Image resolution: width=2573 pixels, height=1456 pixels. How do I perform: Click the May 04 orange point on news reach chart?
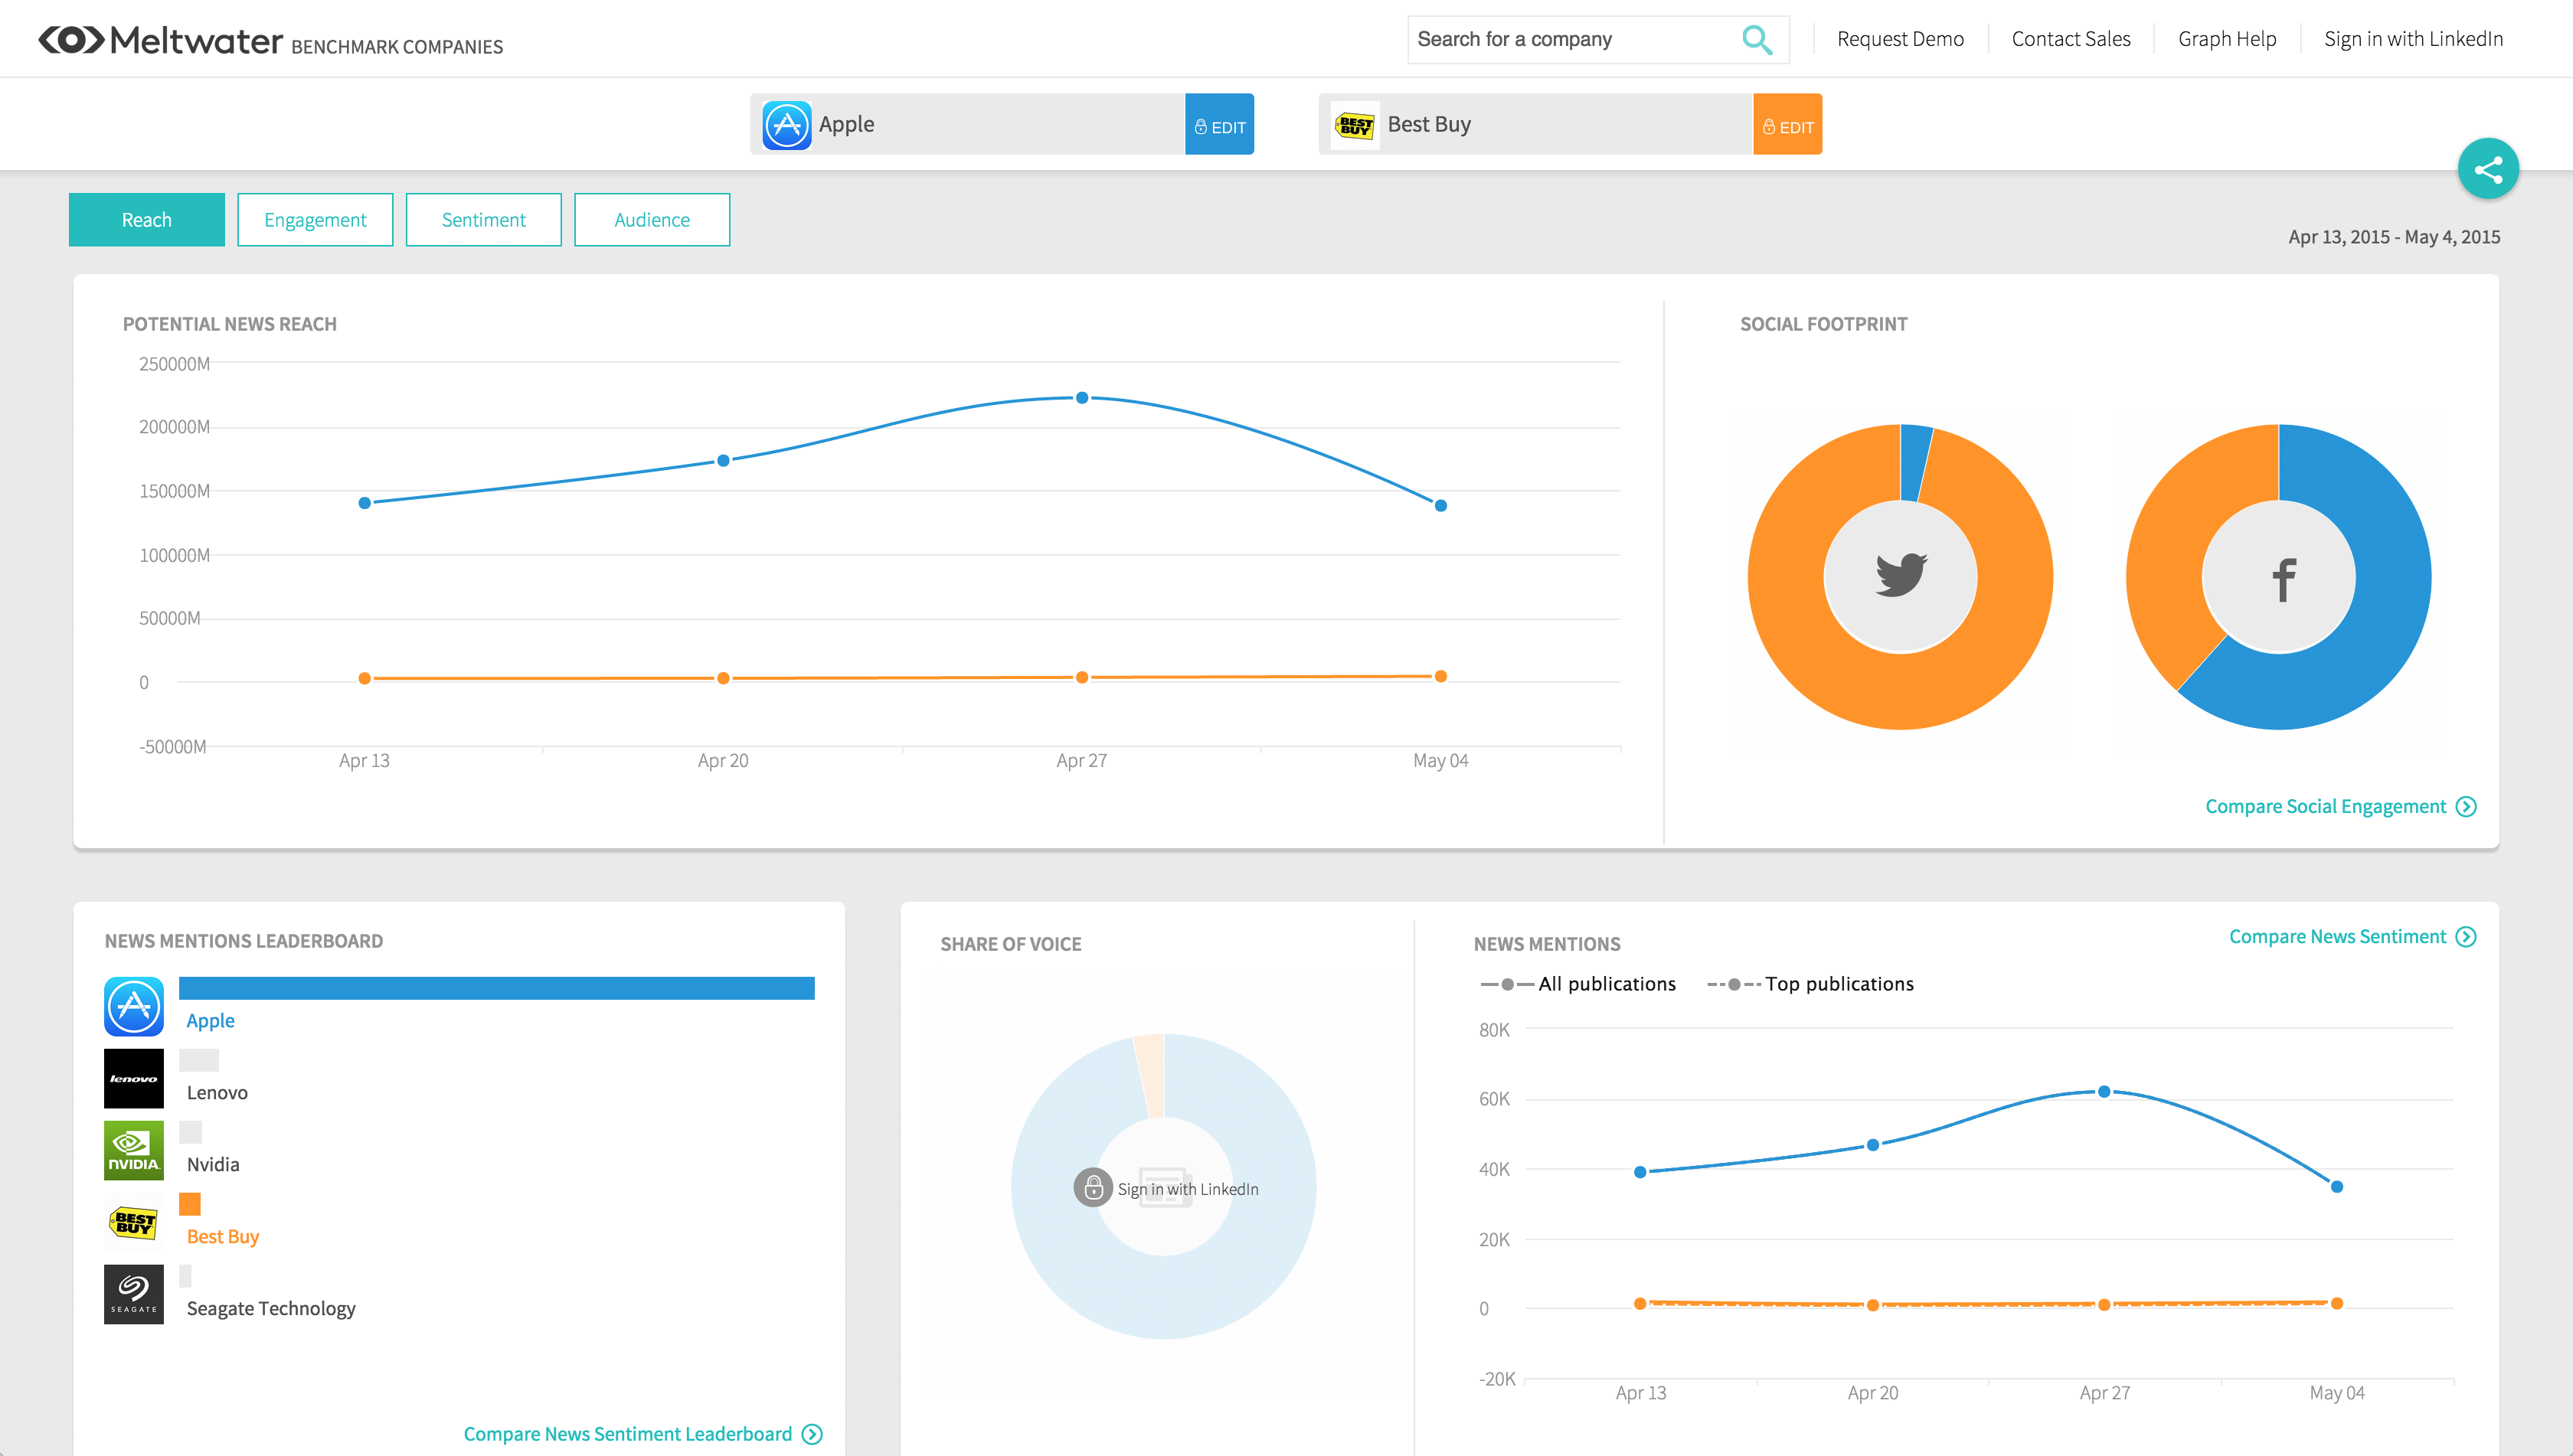(x=1440, y=677)
